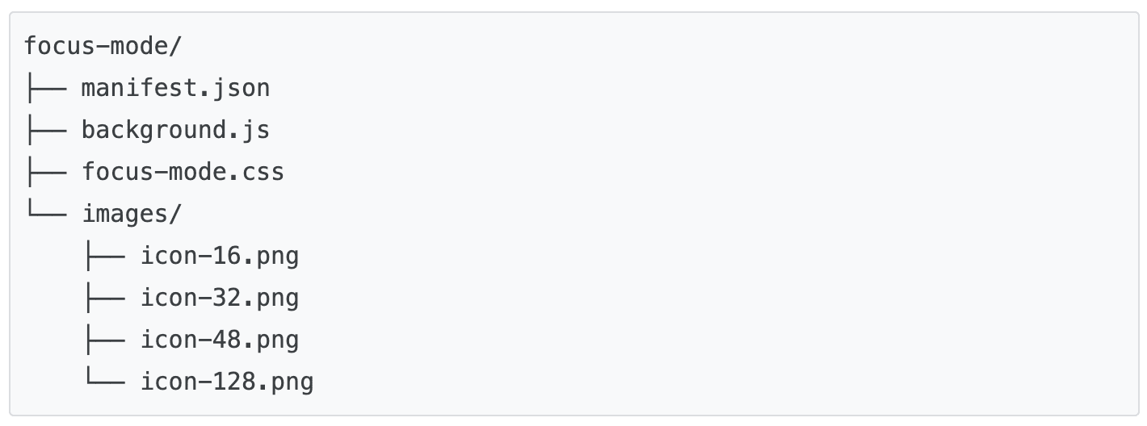The image size is (1147, 426).
Task: Click the focus-mode/ root folder name
Action: (103, 45)
